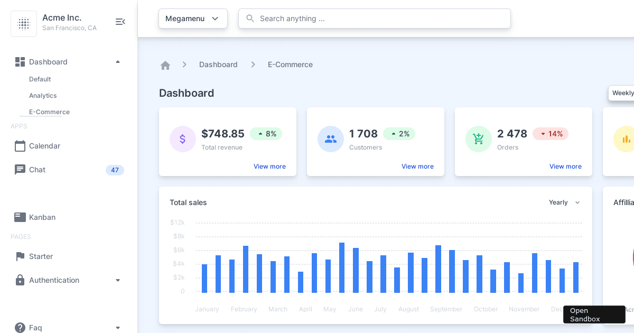
Task: Click the home icon in the breadcrumb
Action: (x=165, y=64)
